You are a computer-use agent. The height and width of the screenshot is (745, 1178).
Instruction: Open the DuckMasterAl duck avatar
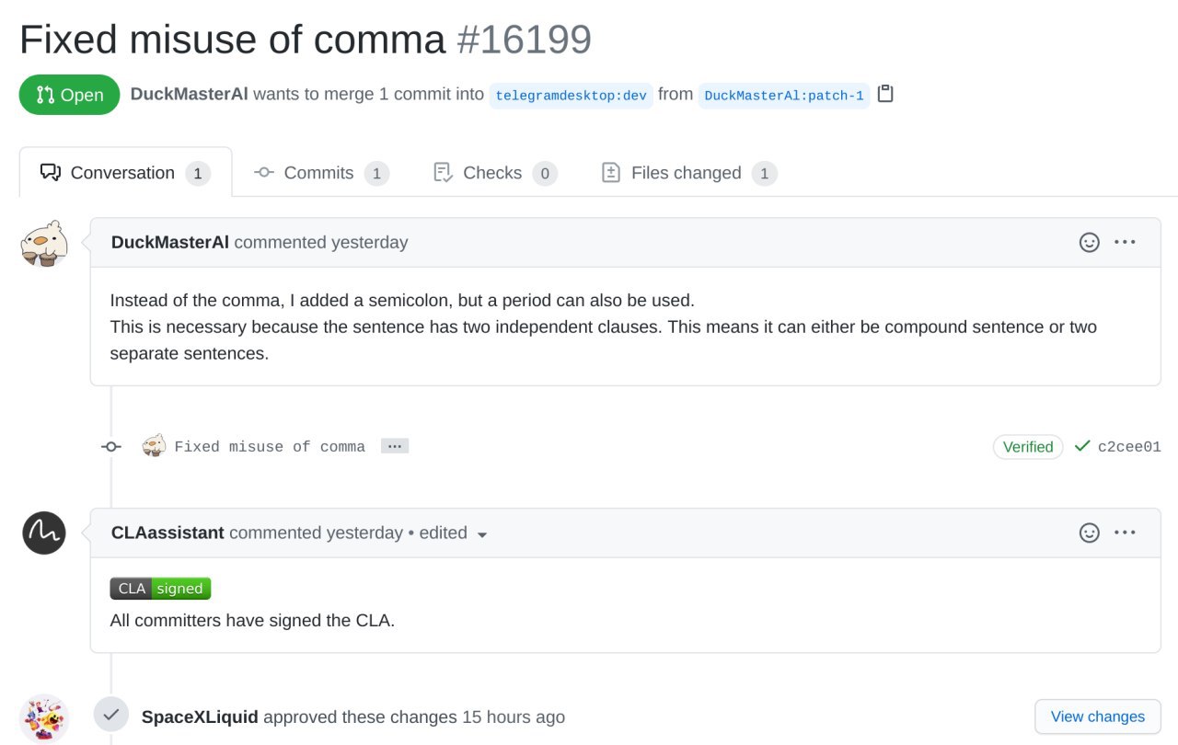click(x=44, y=245)
